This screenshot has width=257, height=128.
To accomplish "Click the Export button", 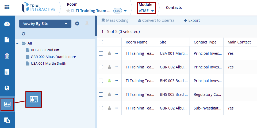I will pyautogui.click(x=192, y=20).
